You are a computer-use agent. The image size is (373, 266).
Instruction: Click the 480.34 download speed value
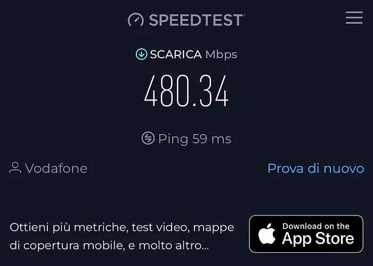(x=186, y=90)
